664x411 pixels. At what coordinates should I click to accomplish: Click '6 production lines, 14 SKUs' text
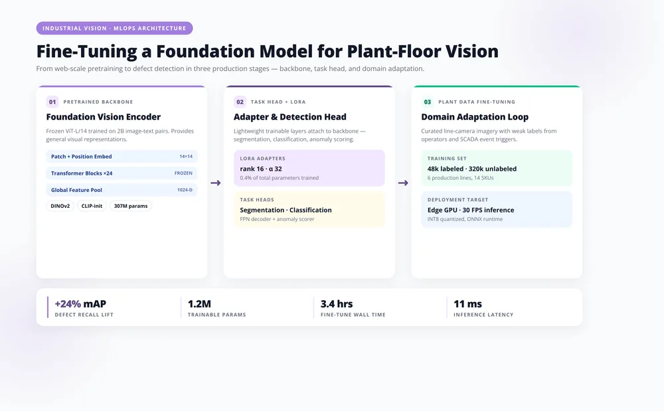460,178
